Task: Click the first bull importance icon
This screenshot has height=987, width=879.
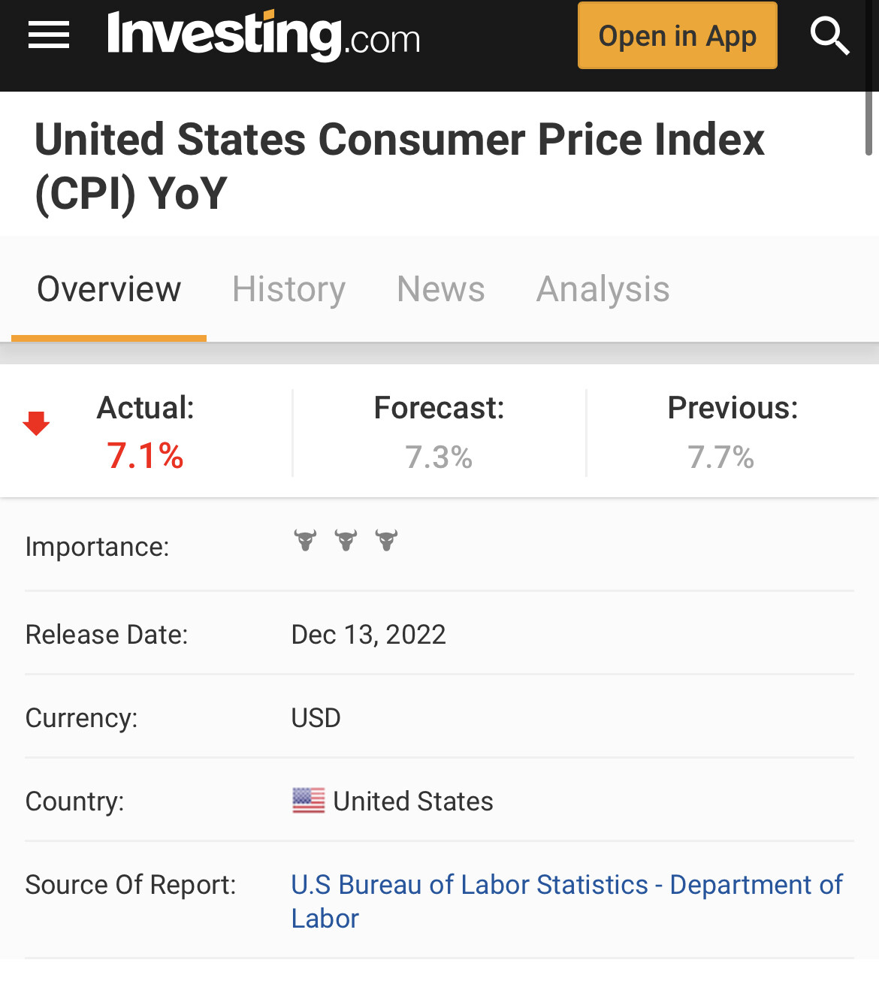Action: click(x=305, y=539)
